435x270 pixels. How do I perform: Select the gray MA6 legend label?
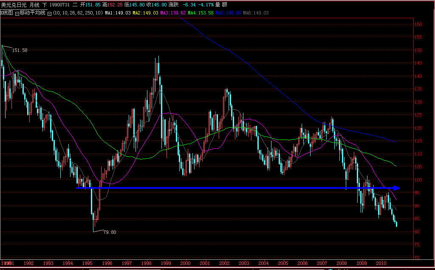[256, 13]
